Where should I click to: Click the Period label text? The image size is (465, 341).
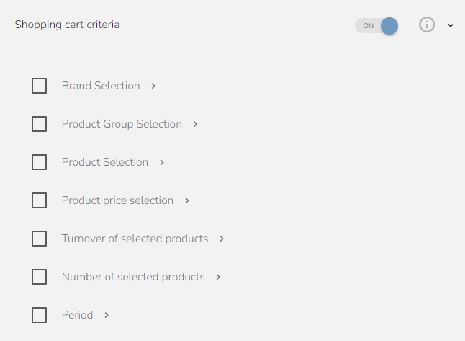[77, 315]
